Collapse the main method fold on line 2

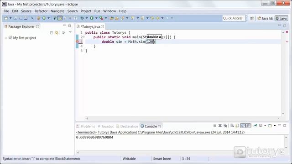pos(84,37)
